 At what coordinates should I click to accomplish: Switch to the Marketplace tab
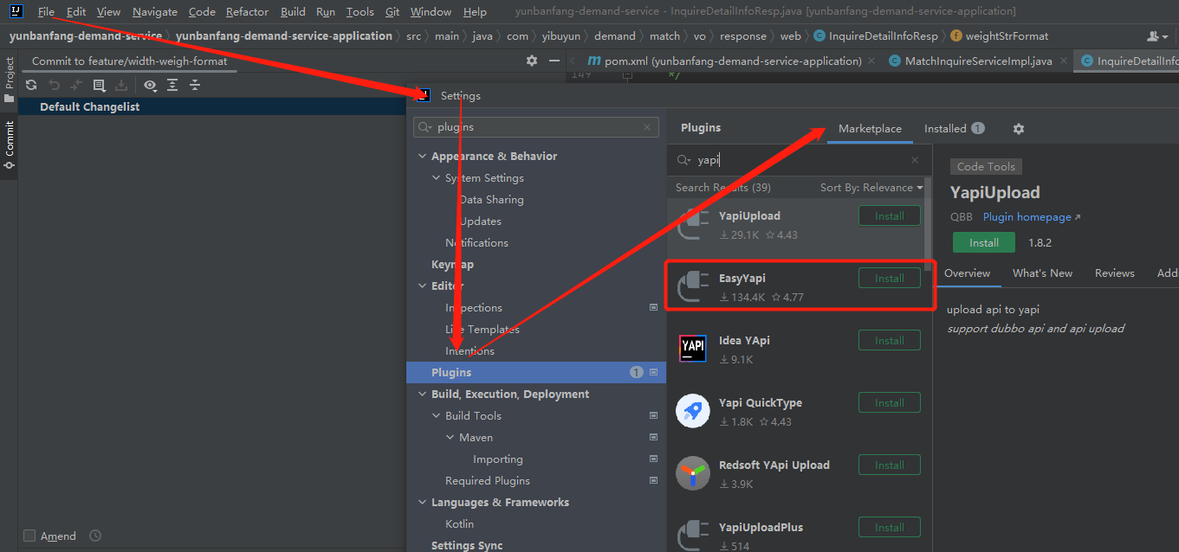point(870,128)
